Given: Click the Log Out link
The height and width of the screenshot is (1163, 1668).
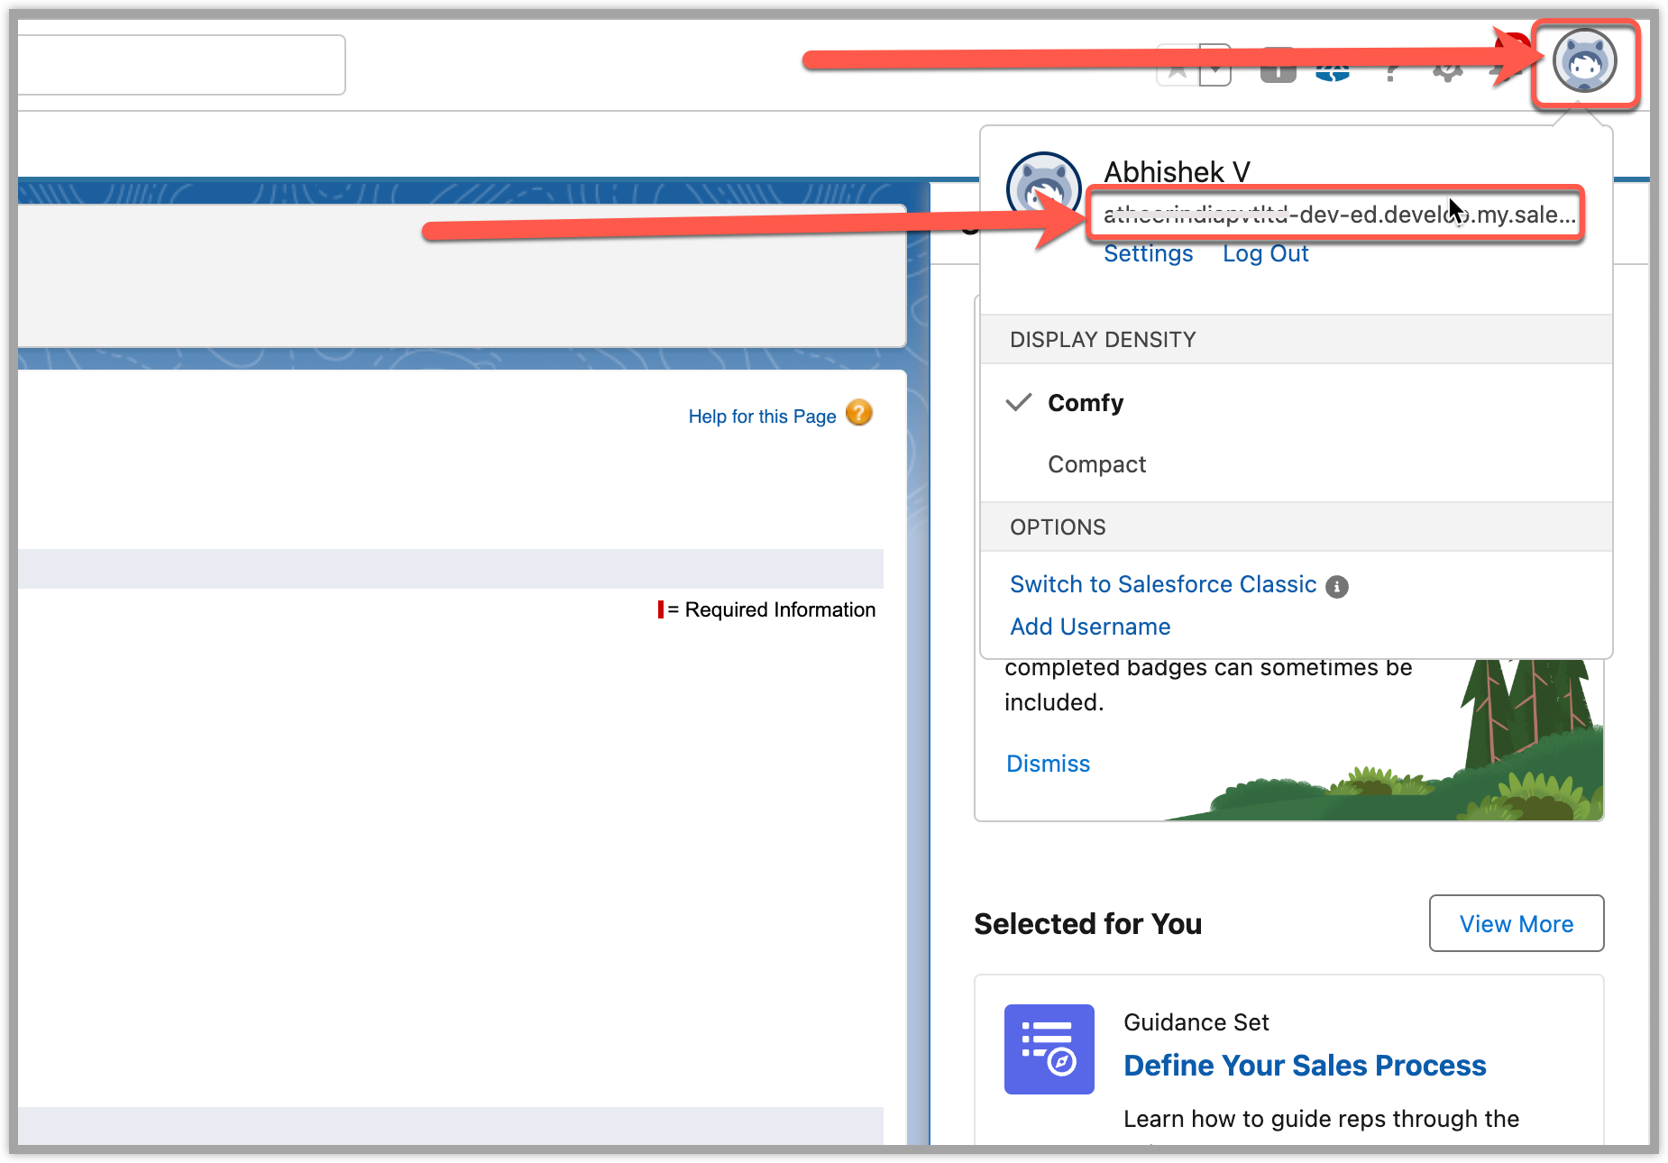Looking at the screenshot, I should tap(1265, 254).
